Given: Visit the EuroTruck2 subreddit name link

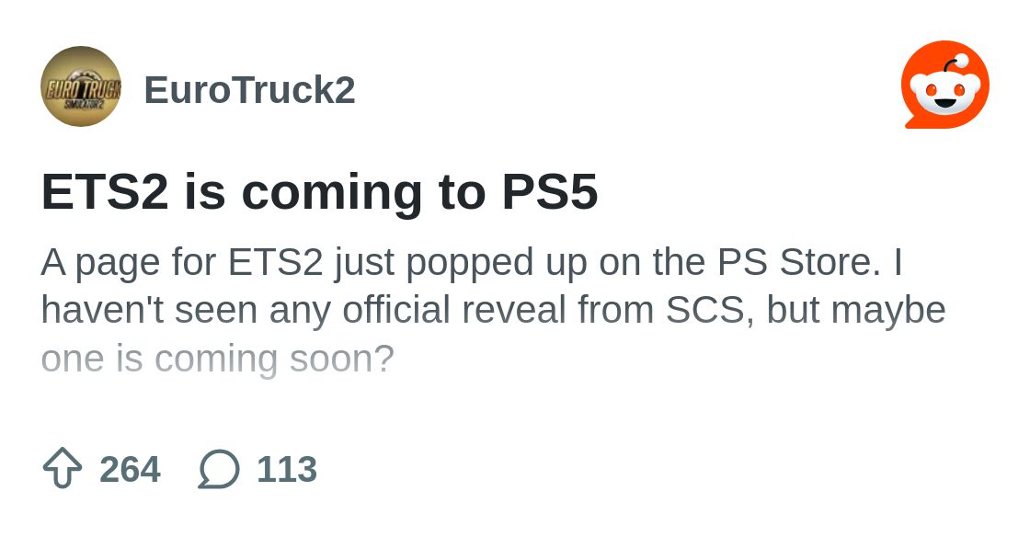Looking at the screenshot, I should click(x=249, y=90).
